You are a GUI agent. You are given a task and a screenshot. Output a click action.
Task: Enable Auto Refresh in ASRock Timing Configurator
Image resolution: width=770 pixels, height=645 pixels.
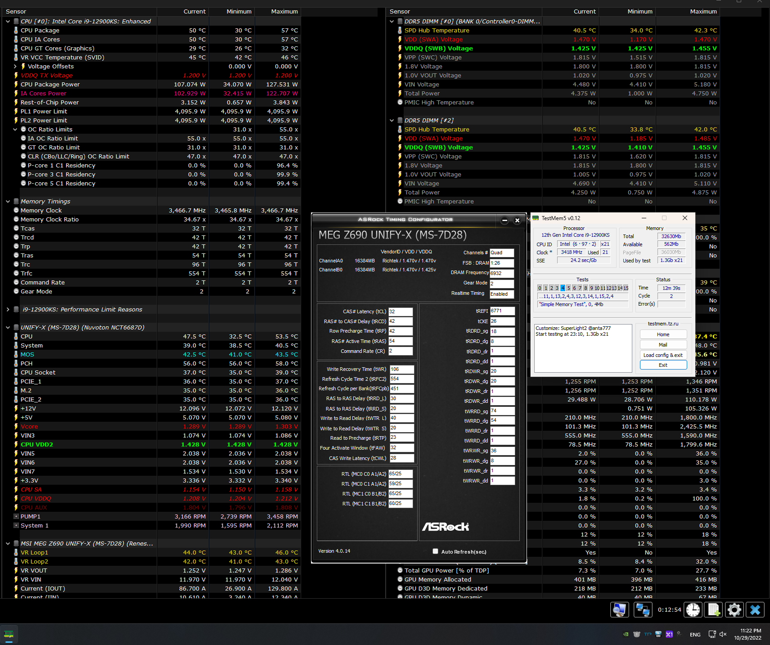pos(435,551)
